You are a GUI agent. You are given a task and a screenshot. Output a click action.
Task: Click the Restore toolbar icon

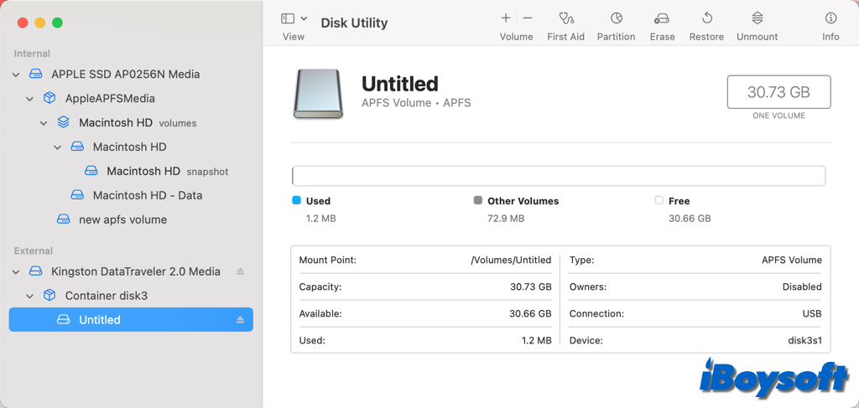pyautogui.click(x=706, y=18)
